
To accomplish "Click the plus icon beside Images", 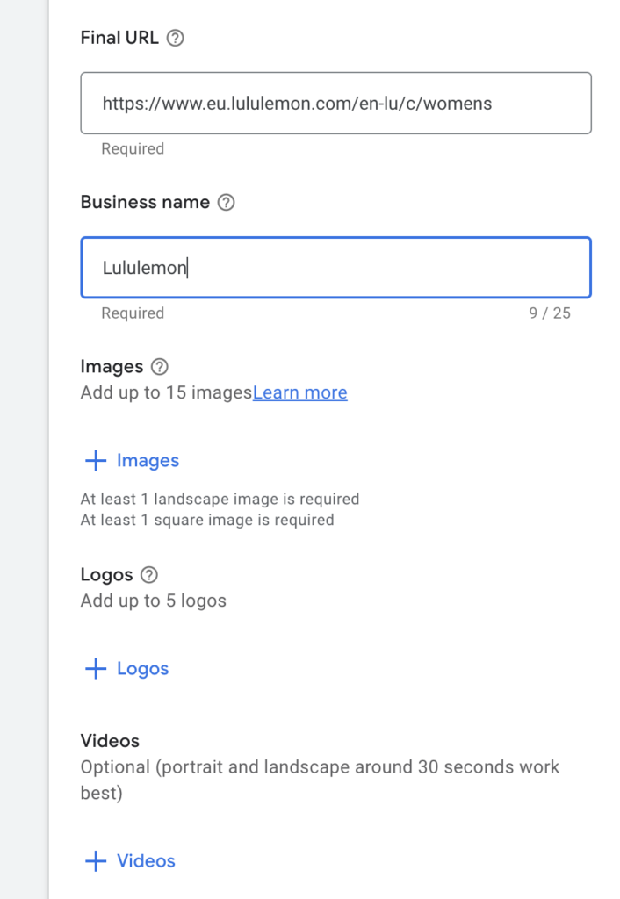I will click(x=96, y=460).
